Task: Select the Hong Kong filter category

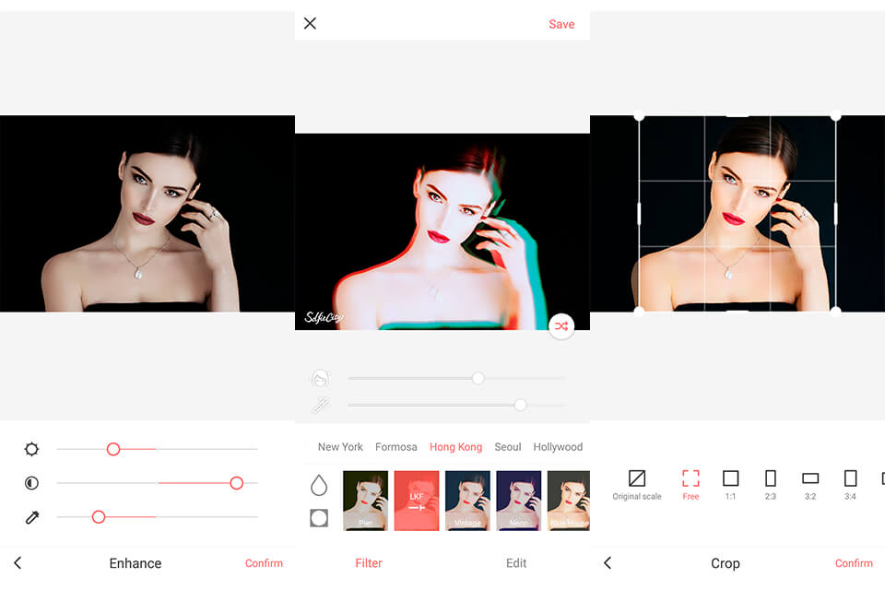Action: tap(456, 446)
